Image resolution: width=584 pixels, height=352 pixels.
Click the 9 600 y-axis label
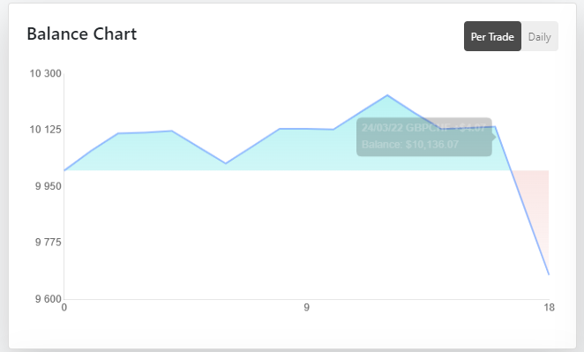coord(48,299)
